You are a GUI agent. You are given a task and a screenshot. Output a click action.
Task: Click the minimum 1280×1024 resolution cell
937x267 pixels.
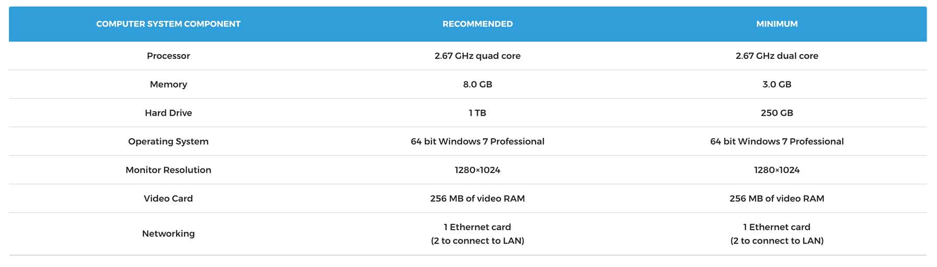click(x=776, y=170)
